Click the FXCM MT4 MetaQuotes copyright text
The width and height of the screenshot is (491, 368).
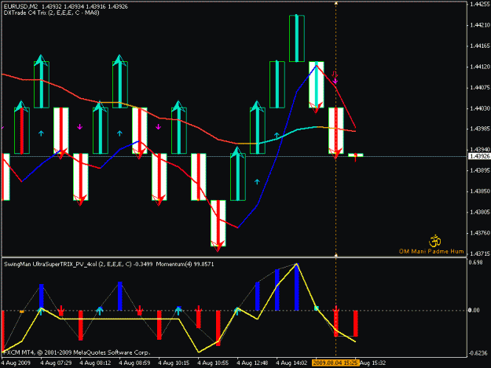(76, 352)
